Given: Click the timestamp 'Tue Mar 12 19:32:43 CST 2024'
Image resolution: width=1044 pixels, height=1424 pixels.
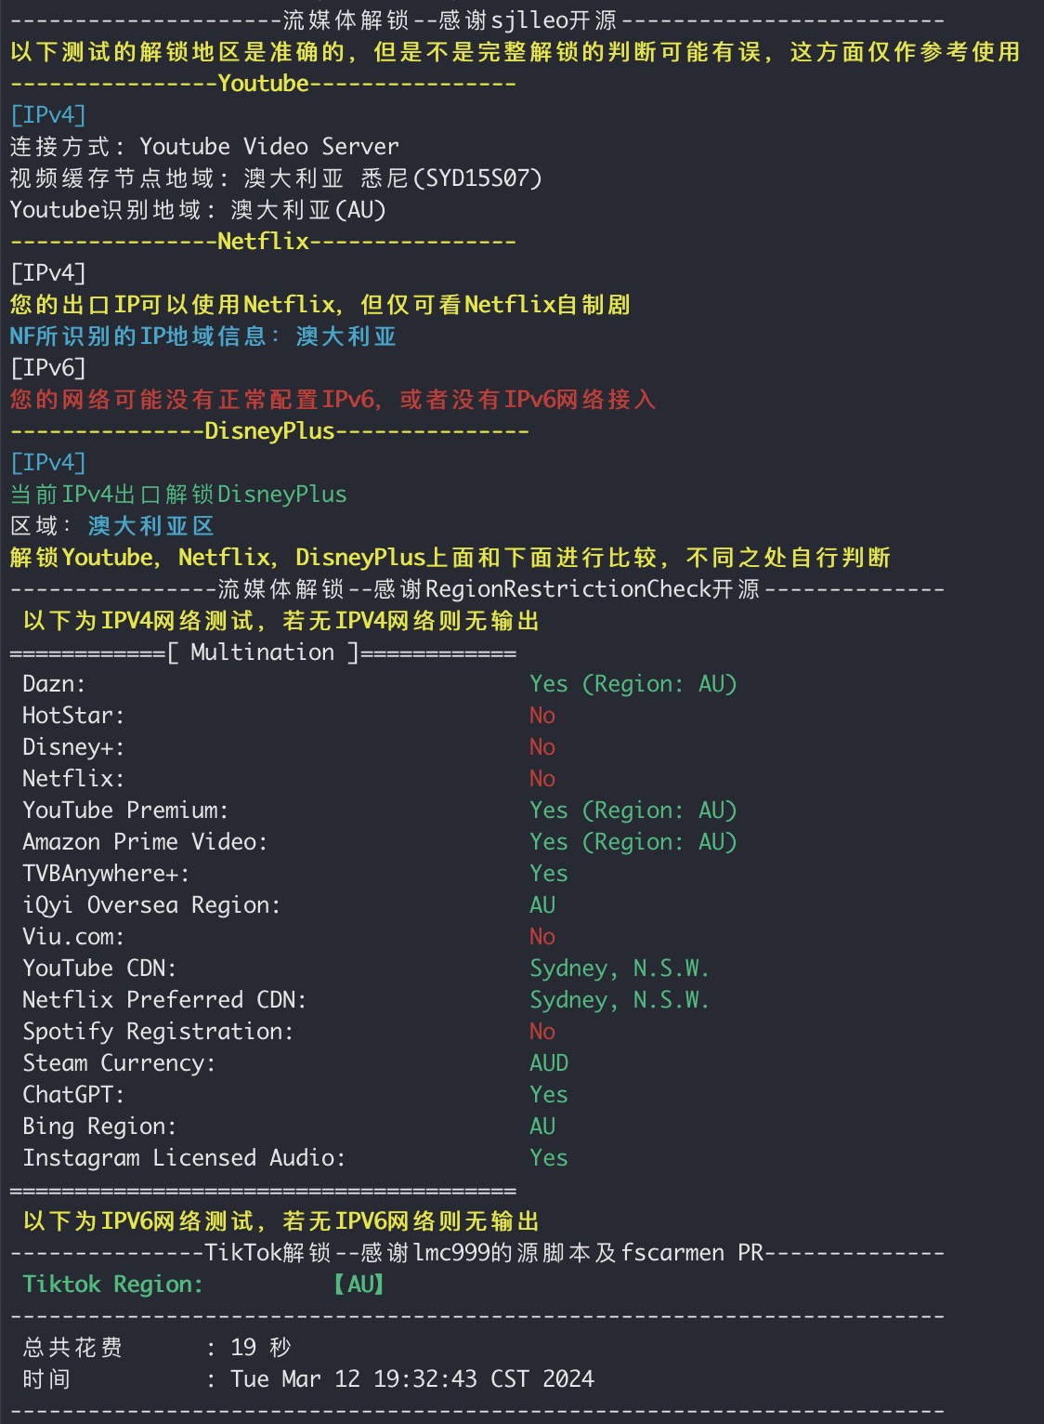Looking at the screenshot, I should (412, 1379).
